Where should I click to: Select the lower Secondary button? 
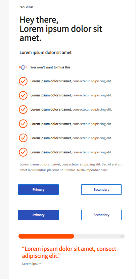[x=101, y=215]
